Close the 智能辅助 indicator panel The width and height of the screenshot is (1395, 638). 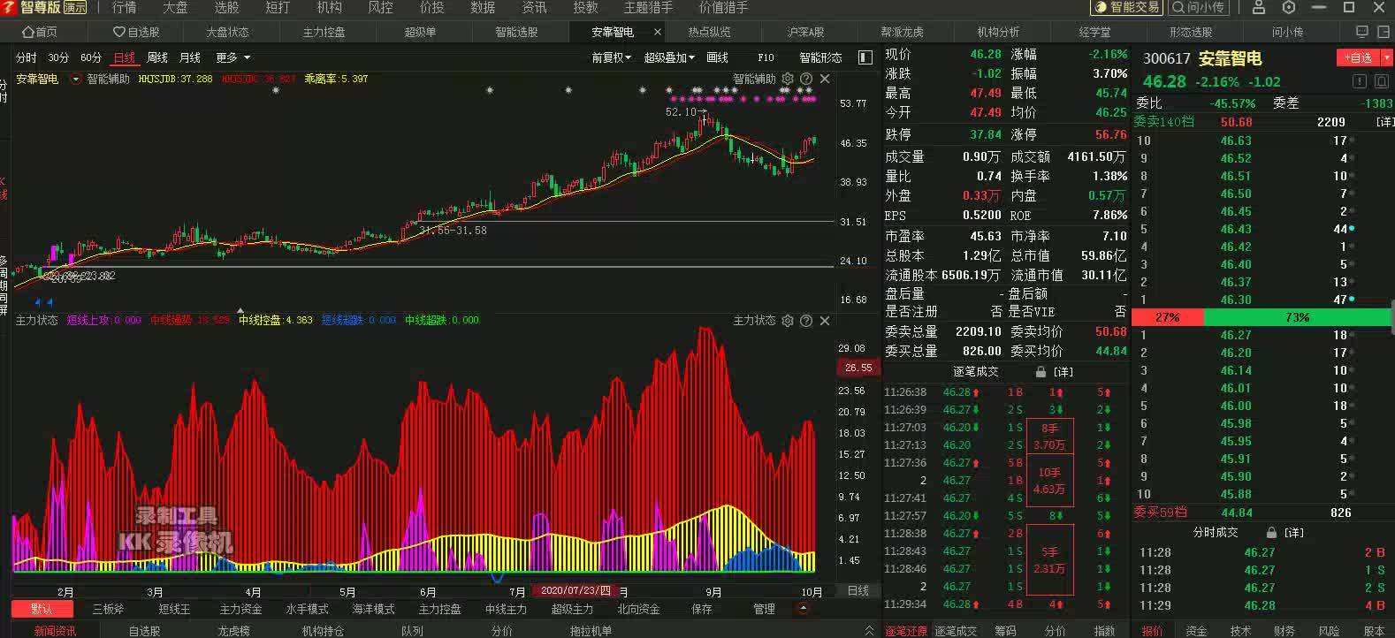coord(825,79)
